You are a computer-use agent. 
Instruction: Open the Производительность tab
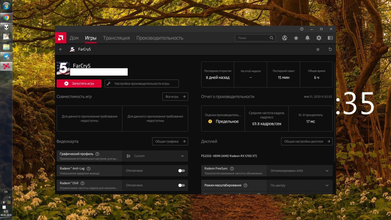[x=160, y=38]
